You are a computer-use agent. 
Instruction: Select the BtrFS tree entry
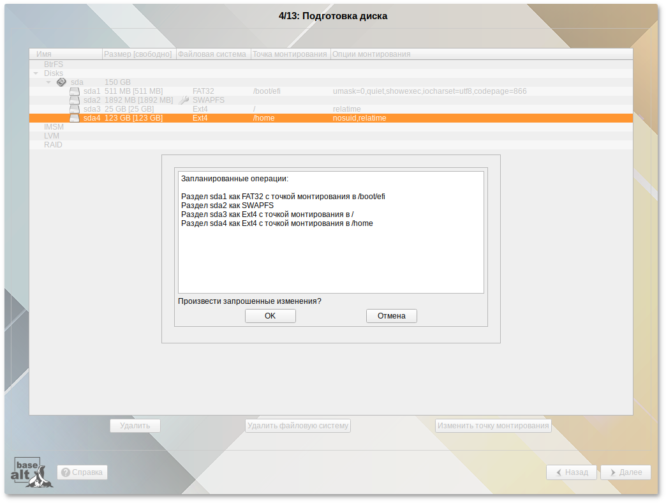pyautogui.click(x=54, y=64)
